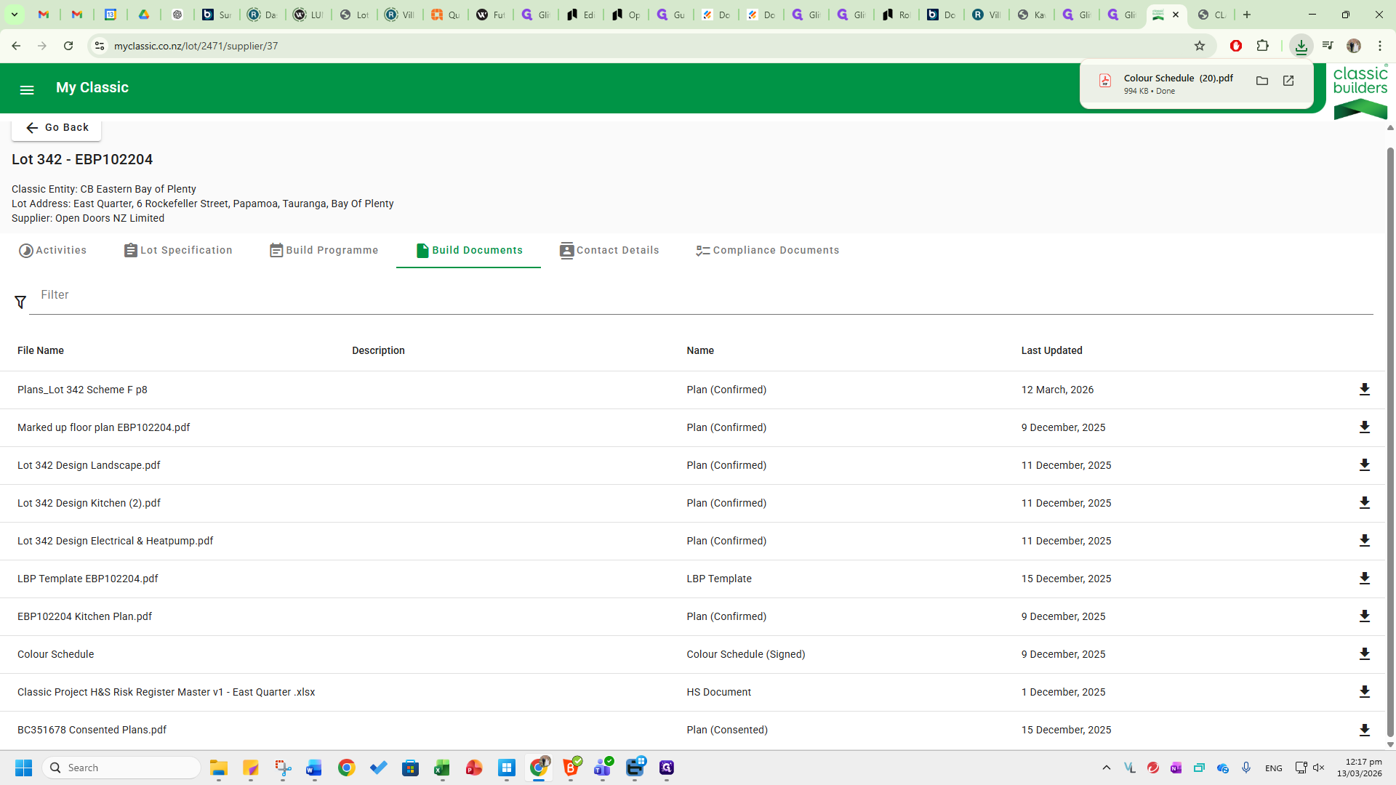Bookmark this page with star icon
Viewport: 1396px width, 785px height.
pos(1200,46)
